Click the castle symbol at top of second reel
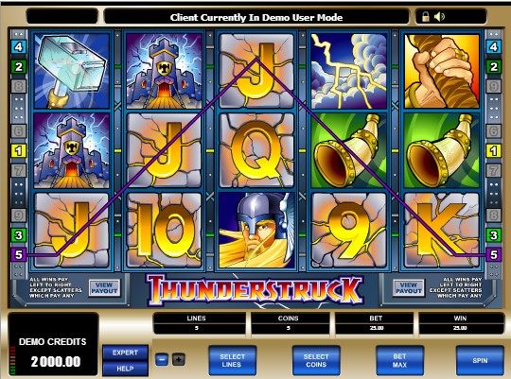The image size is (511, 379). (164, 71)
